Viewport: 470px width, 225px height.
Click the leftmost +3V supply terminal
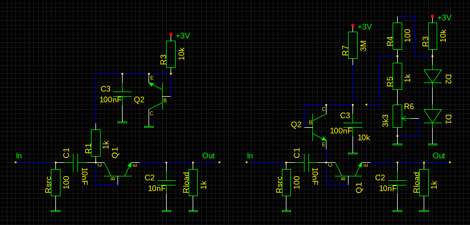pos(171,34)
